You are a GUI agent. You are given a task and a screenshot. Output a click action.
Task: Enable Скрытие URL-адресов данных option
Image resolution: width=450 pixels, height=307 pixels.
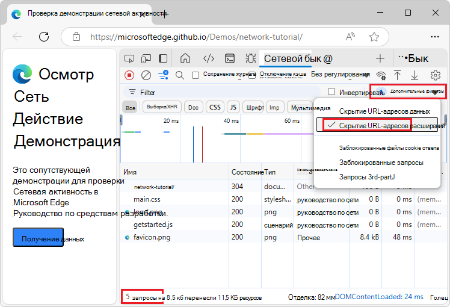pos(377,111)
